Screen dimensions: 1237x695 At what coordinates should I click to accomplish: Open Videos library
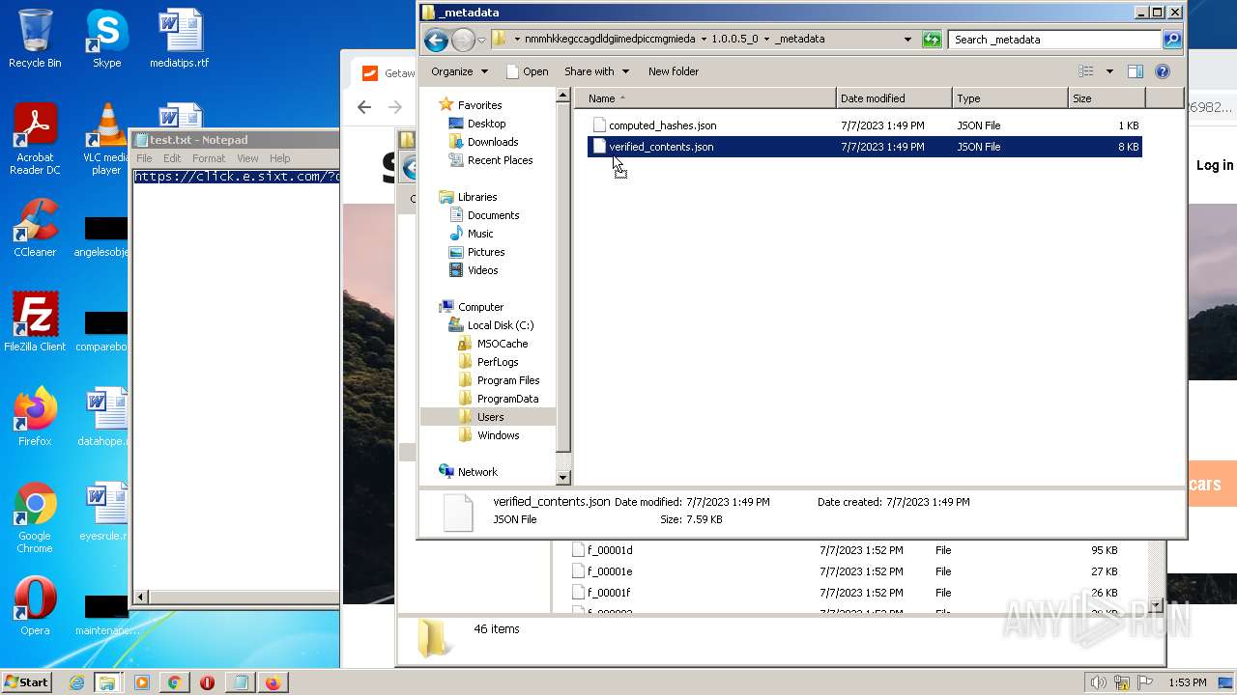tap(482, 270)
